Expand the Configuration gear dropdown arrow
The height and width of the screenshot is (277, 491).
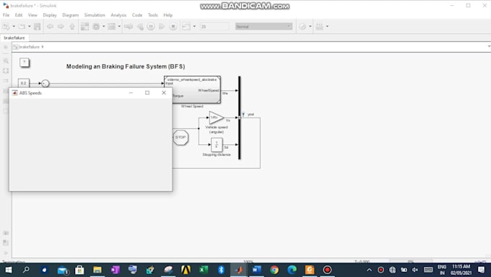[104, 27]
